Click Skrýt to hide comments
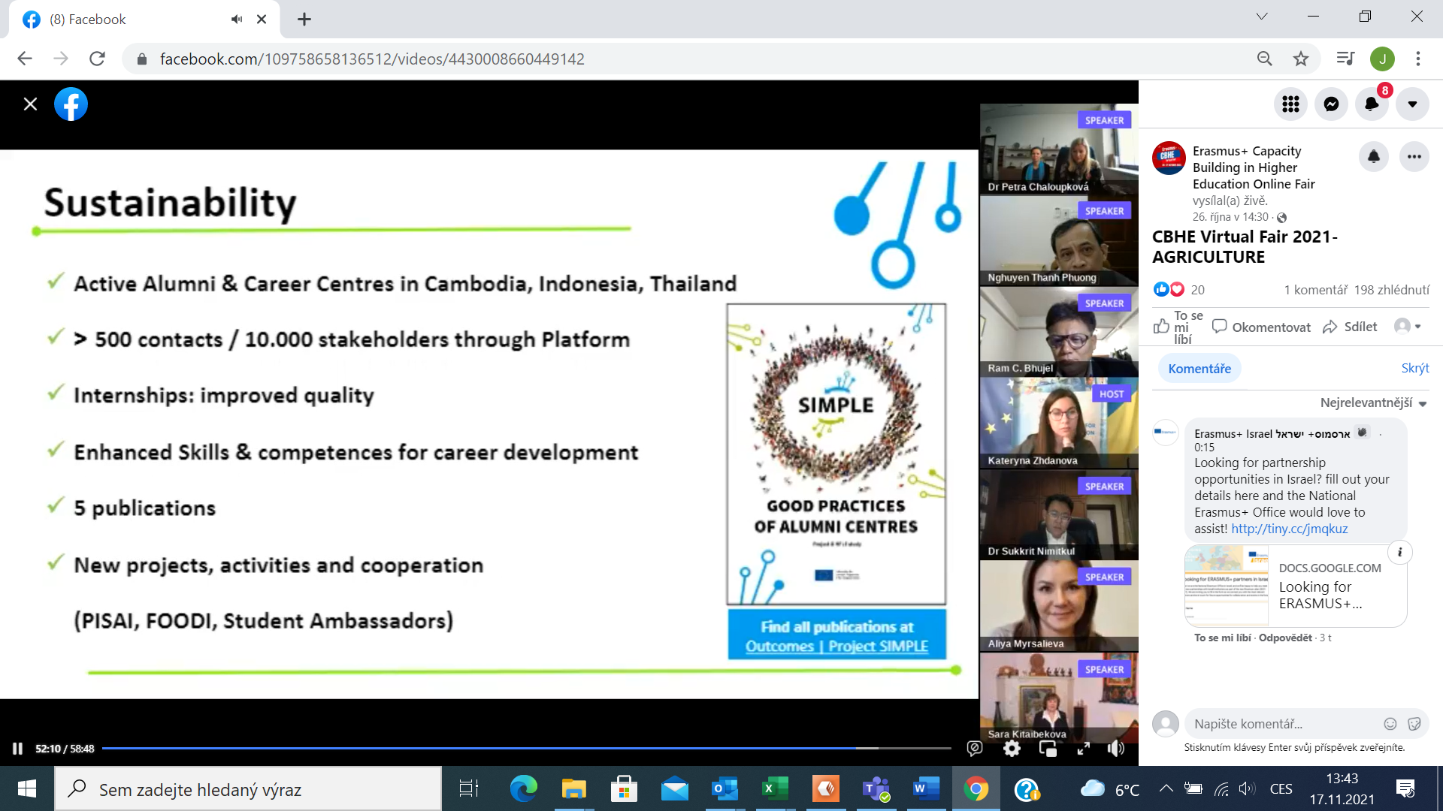1443x811 pixels. (x=1414, y=368)
